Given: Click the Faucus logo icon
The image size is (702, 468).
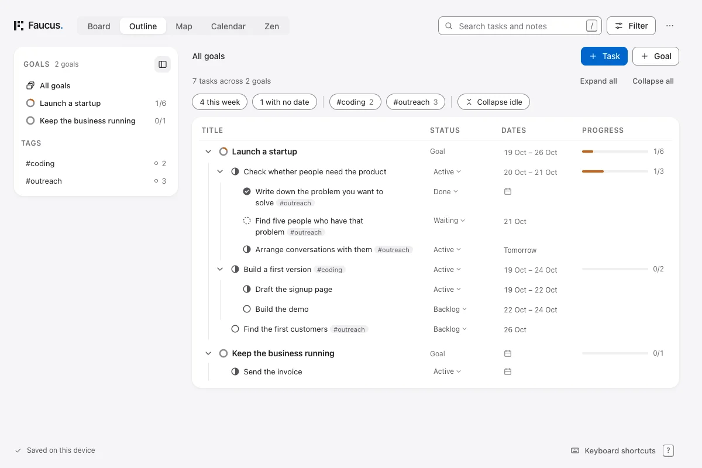Looking at the screenshot, I should point(19,26).
